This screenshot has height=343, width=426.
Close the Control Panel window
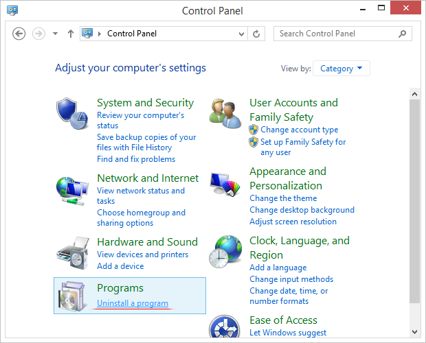405,8
